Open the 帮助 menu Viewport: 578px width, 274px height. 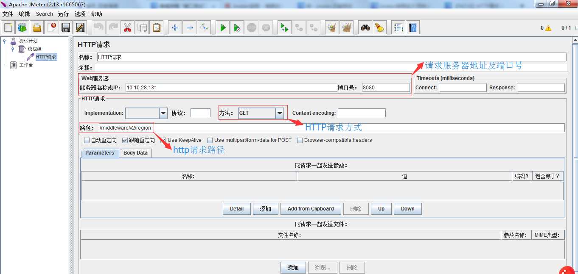(x=97, y=14)
